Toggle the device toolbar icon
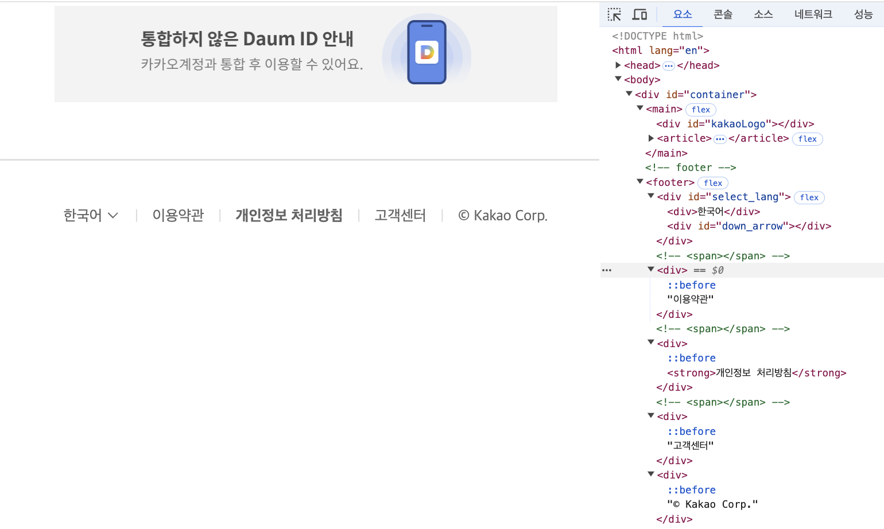The image size is (884, 529). (639, 14)
